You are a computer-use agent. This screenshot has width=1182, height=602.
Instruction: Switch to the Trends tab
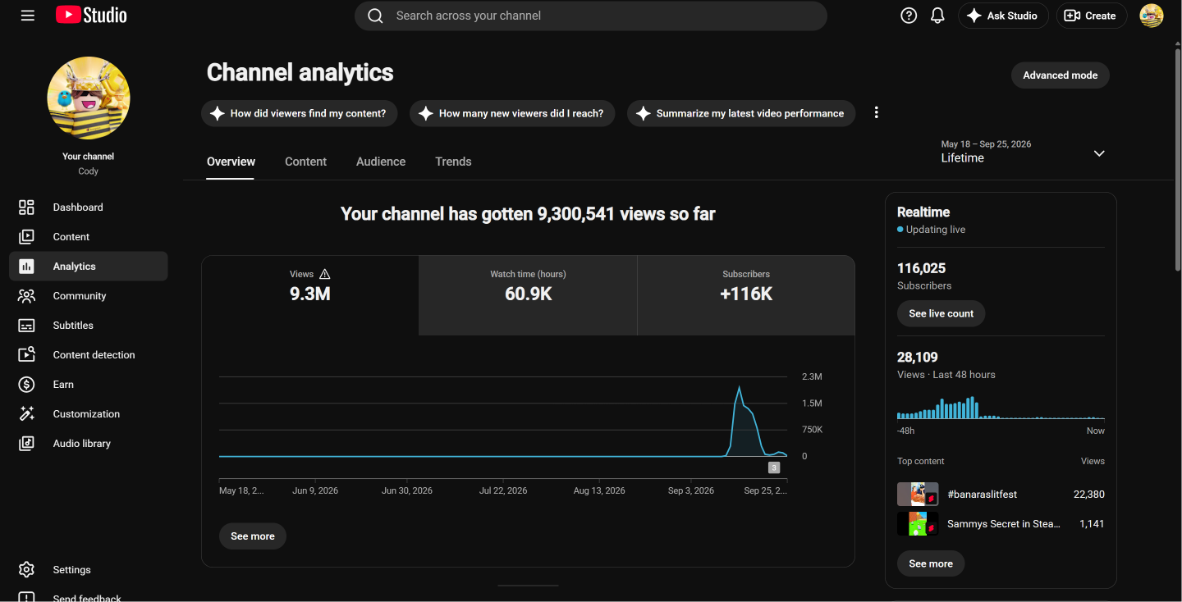point(453,162)
